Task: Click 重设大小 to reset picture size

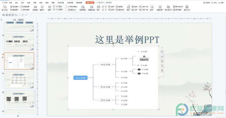Action: click(72, 10)
